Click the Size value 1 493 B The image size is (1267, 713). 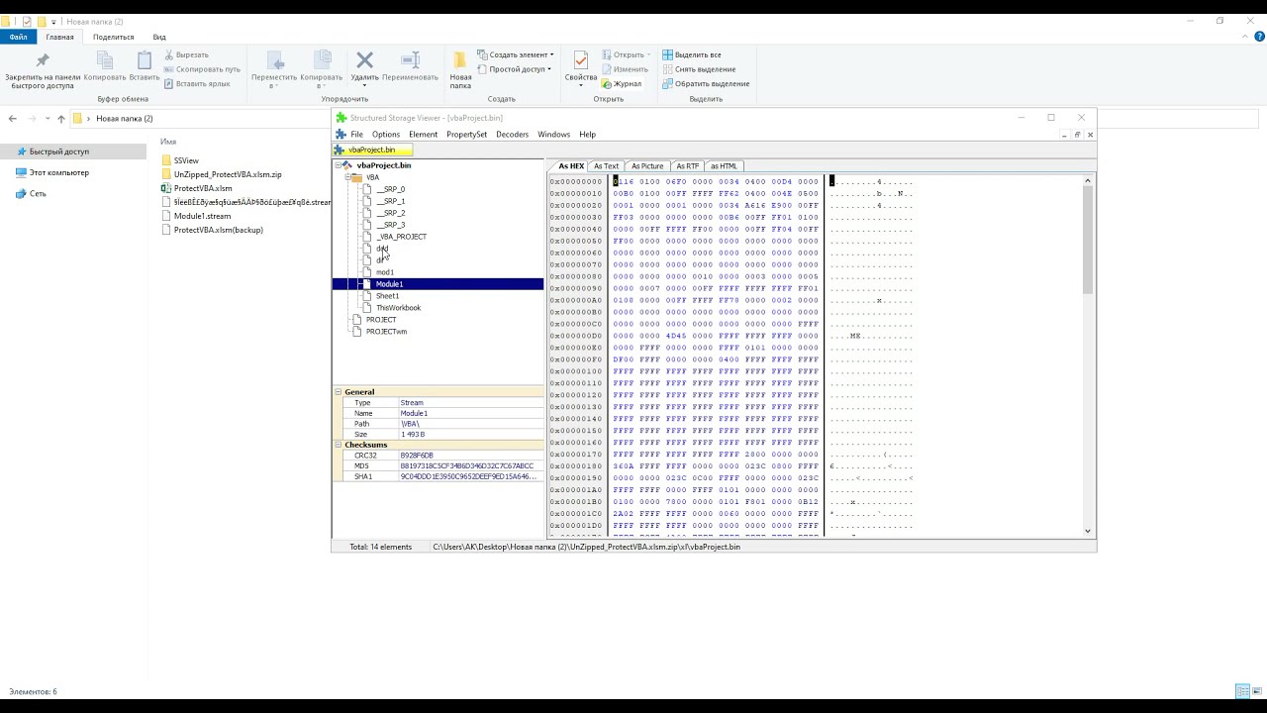tap(413, 435)
